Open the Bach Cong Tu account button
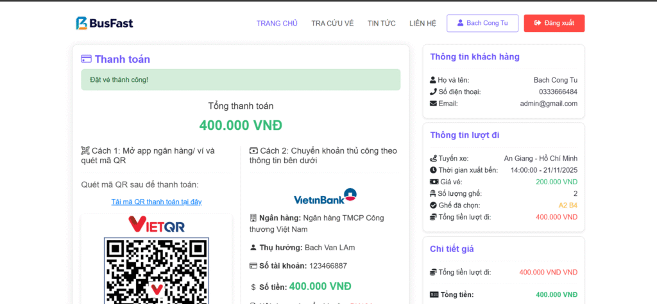This screenshot has height=304, width=657. click(x=482, y=24)
